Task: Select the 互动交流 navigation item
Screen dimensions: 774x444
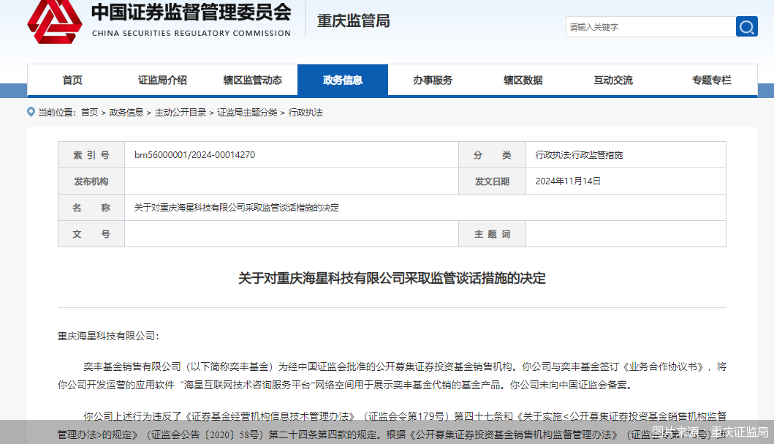Action: pyautogui.click(x=613, y=80)
